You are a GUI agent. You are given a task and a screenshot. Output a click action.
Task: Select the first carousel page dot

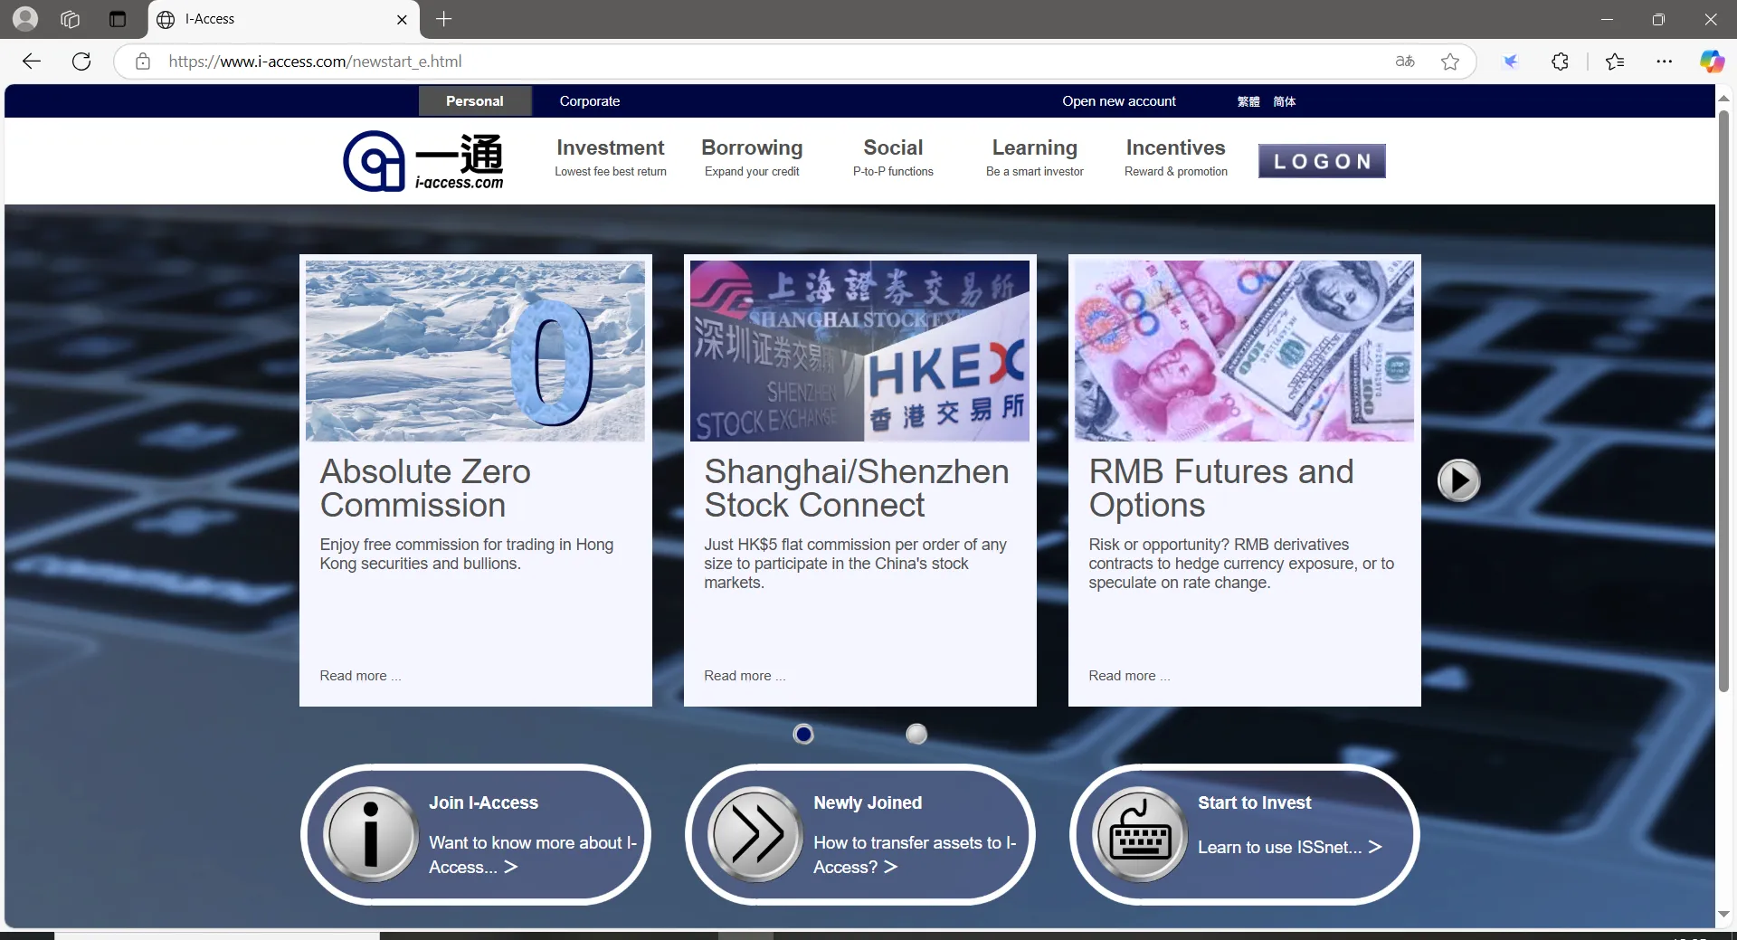803,734
